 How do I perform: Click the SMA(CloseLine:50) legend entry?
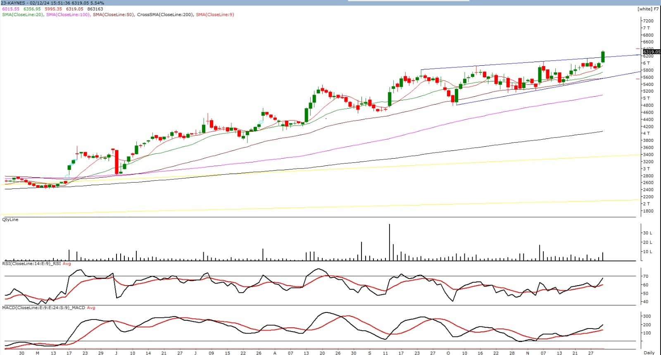(114, 14)
